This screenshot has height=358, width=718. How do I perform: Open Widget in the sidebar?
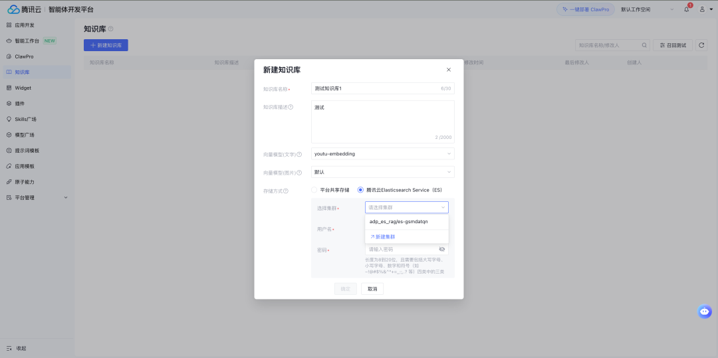pos(37,88)
